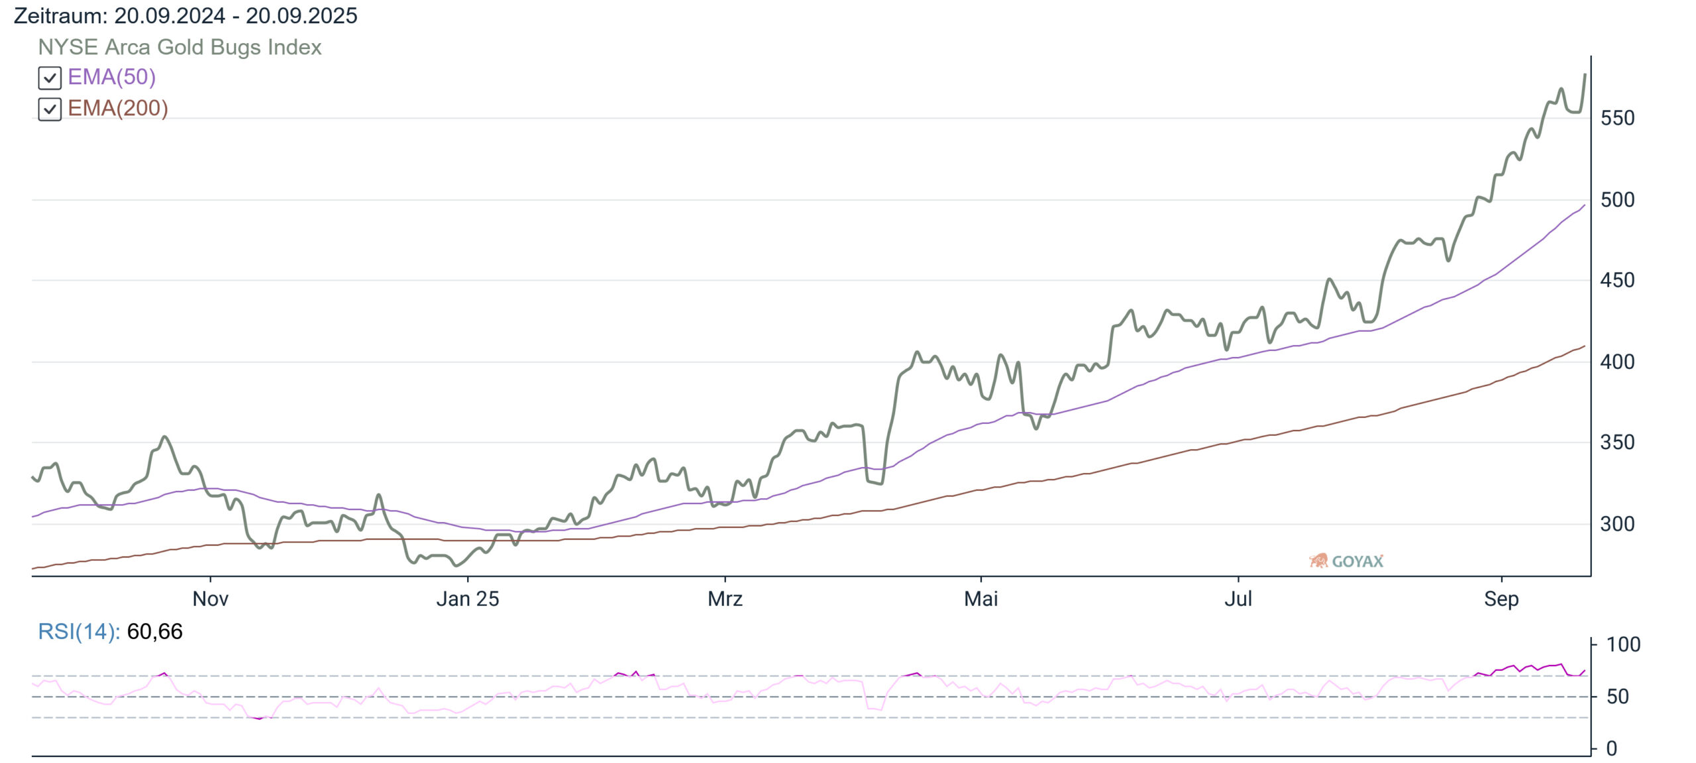Click the Mai time axis marker

click(x=980, y=599)
